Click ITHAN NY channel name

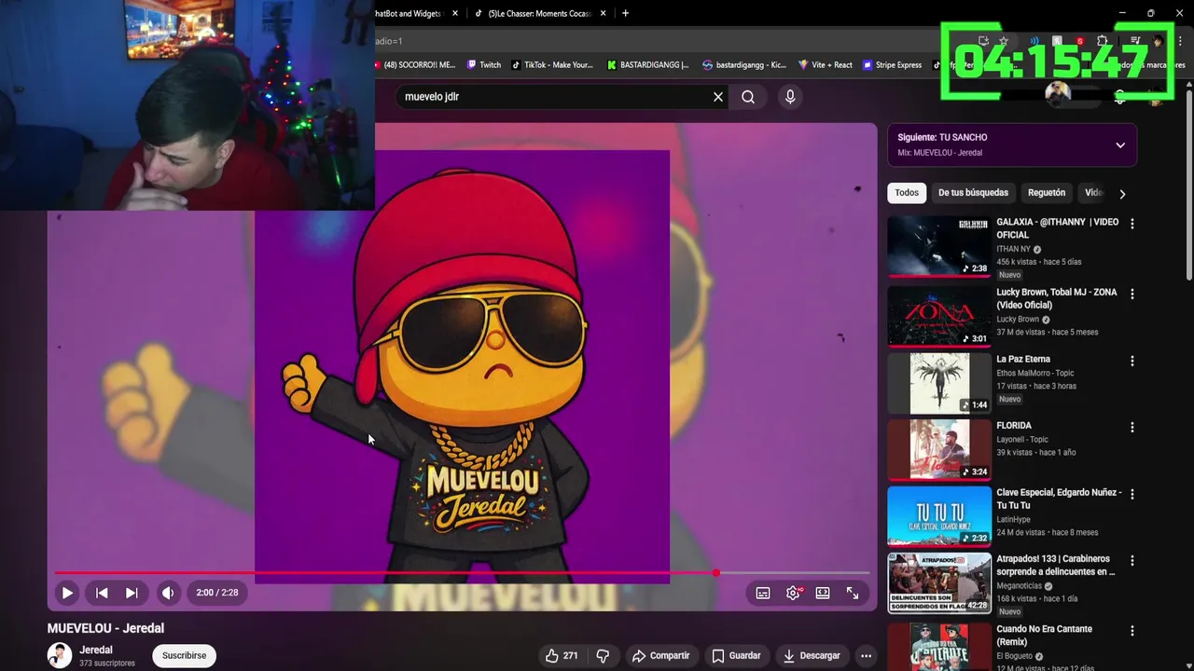1013,249
